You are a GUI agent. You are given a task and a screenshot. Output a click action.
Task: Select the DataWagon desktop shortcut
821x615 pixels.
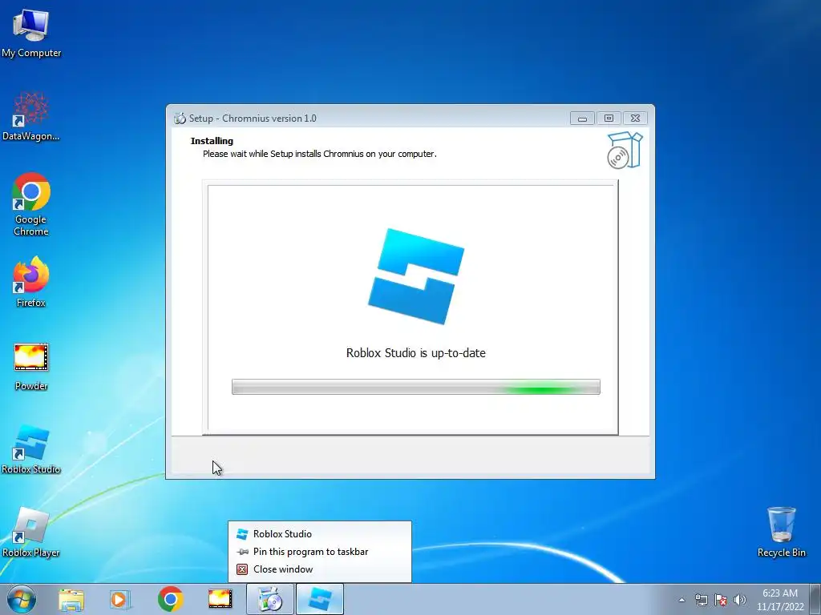click(31, 116)
